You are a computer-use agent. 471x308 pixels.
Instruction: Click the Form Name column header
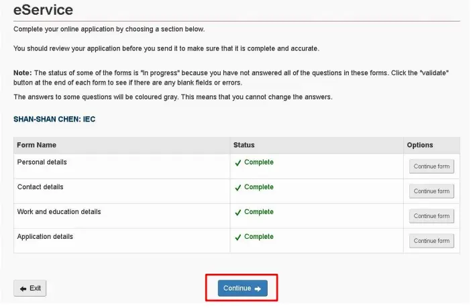36,145
